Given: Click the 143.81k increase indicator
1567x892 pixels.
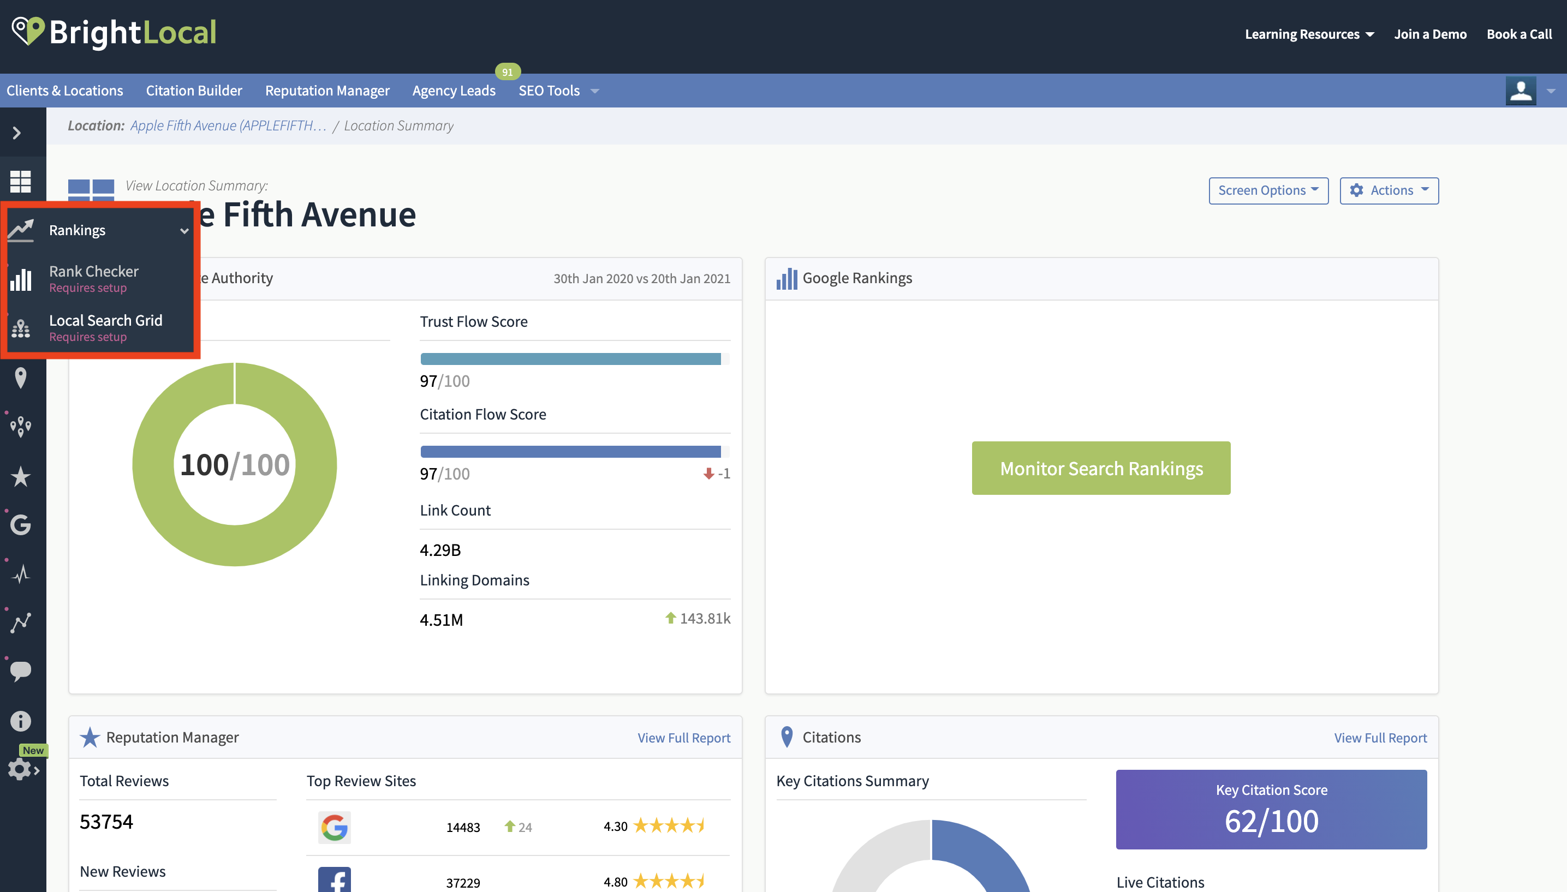Looking at the screenshot, I should (x=698, y=618).
